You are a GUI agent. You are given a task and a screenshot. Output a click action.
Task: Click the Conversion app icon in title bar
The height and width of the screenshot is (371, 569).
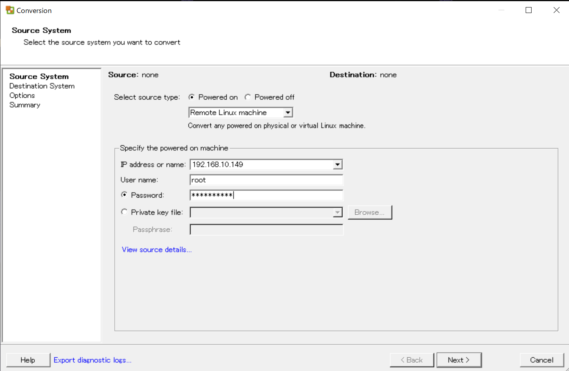(10, 10)
